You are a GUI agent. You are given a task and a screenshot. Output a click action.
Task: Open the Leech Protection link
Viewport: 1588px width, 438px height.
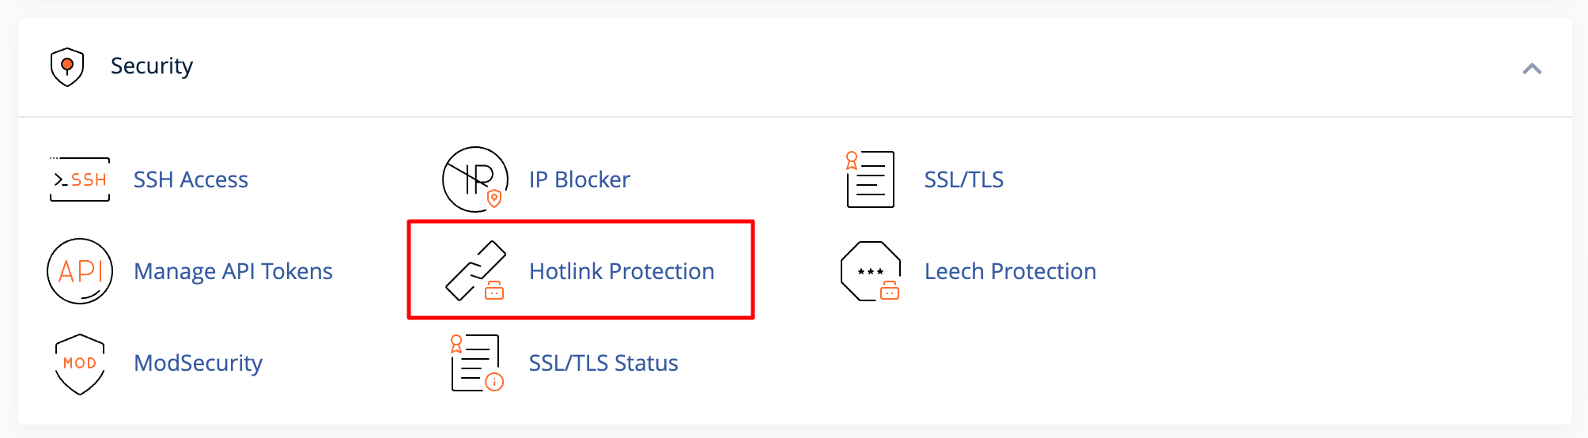click(1010, 271)
